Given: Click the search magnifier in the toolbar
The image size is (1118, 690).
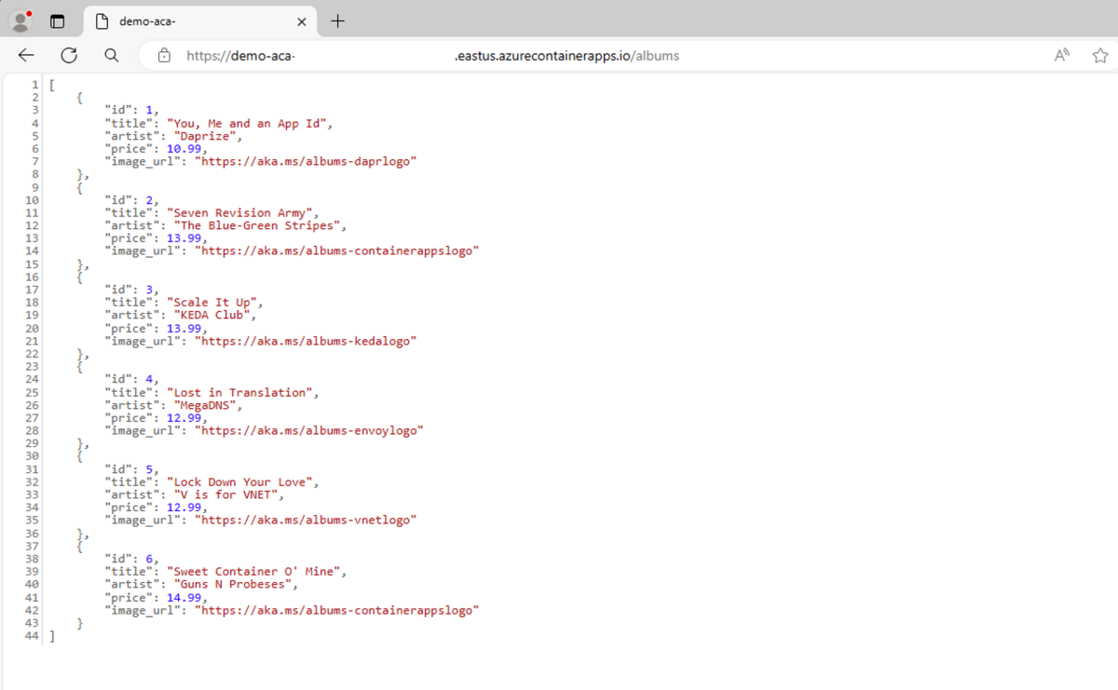Looking at the screenshot, I should (x=111, y=56).
